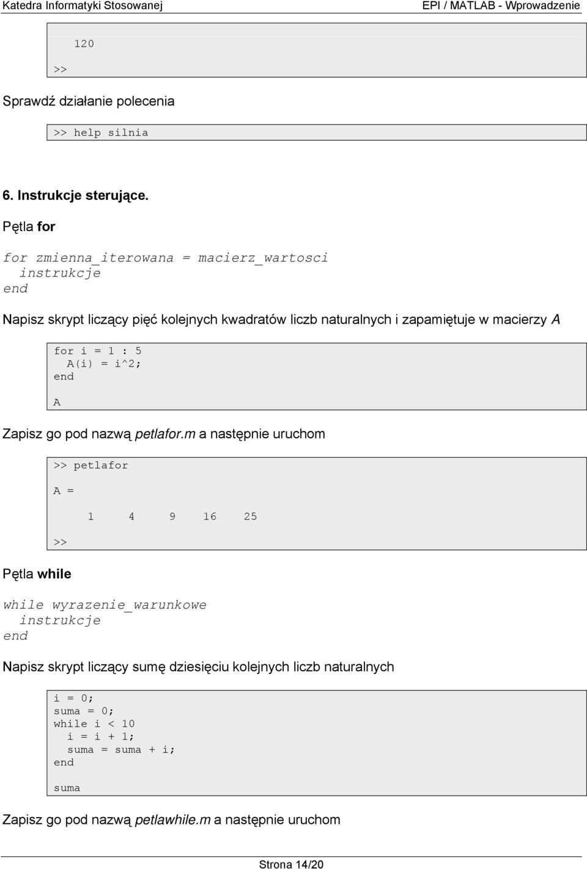Click the code line suma = suma + i;
The width and height of the screenshot is (587, 869).
click(121, 750)
